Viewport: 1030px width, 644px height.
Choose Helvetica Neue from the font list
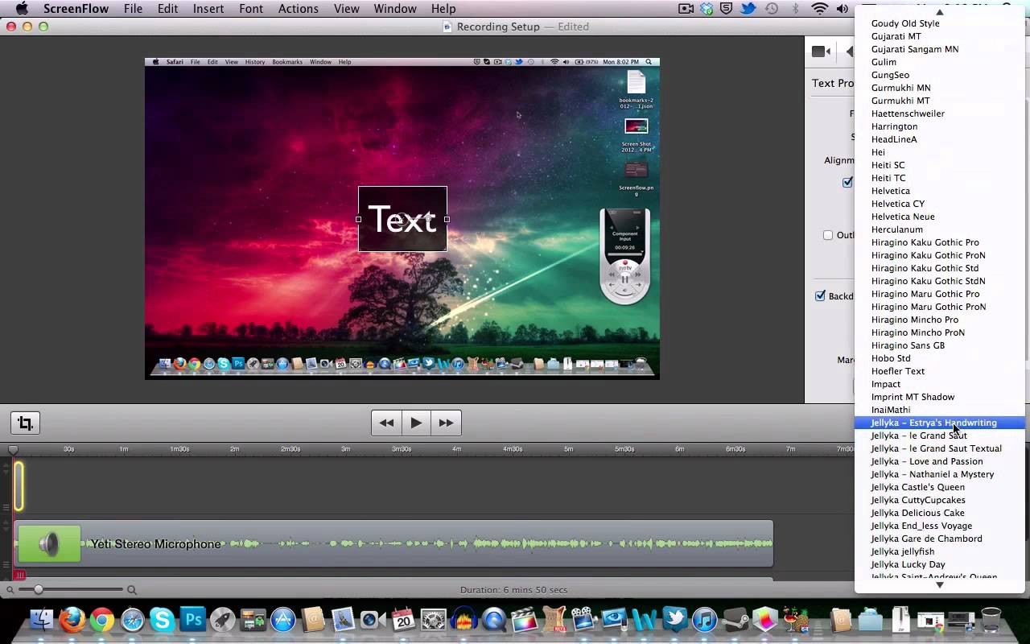coord(939,217)
